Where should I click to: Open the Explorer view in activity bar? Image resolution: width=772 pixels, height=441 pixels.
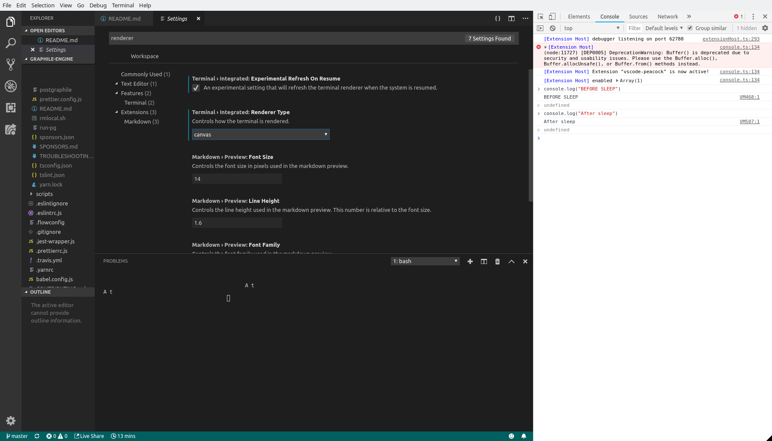[x=11, y=22]
